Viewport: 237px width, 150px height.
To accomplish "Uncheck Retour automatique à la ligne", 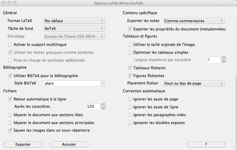I will point(10,99).
